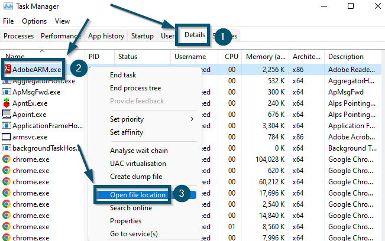Sort by the CPU column header
The width and height of the screenshot is (385, 241).
(x=232, y=57)
